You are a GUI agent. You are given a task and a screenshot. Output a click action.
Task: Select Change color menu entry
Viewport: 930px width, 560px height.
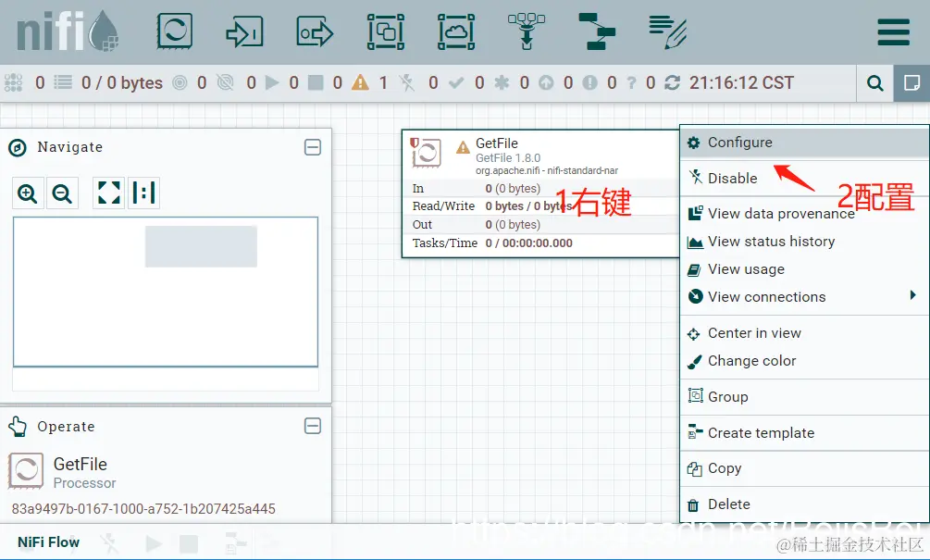point(804,361)
